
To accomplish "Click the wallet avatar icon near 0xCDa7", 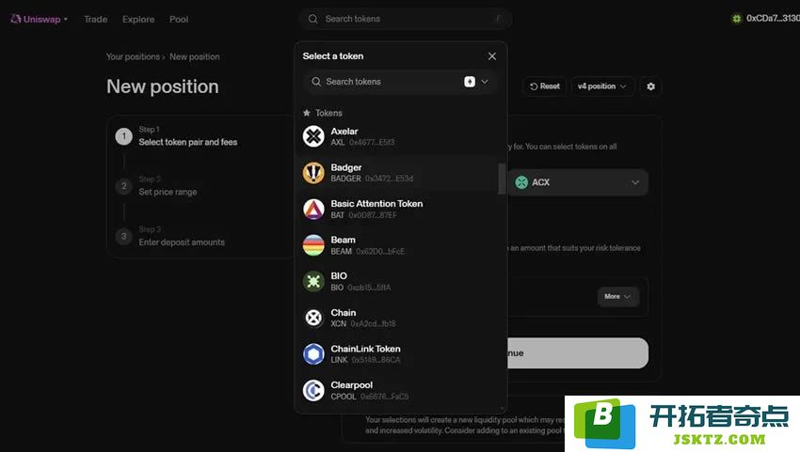I will (x=736, y=19).
